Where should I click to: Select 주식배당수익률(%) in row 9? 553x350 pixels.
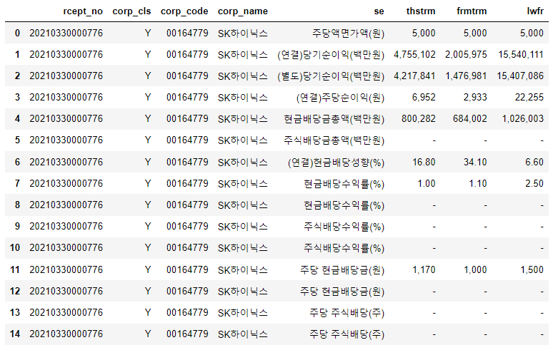click(344, 227)
